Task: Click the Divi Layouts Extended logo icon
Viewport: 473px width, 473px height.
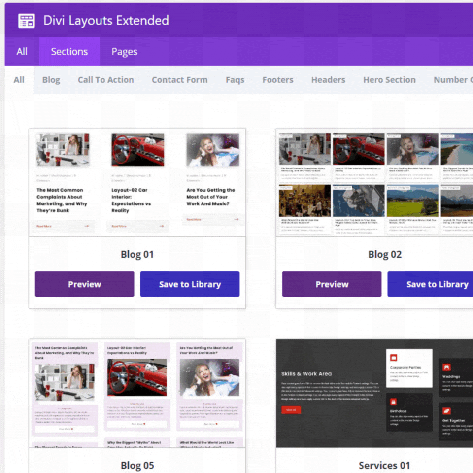Action: coord(26,21)
